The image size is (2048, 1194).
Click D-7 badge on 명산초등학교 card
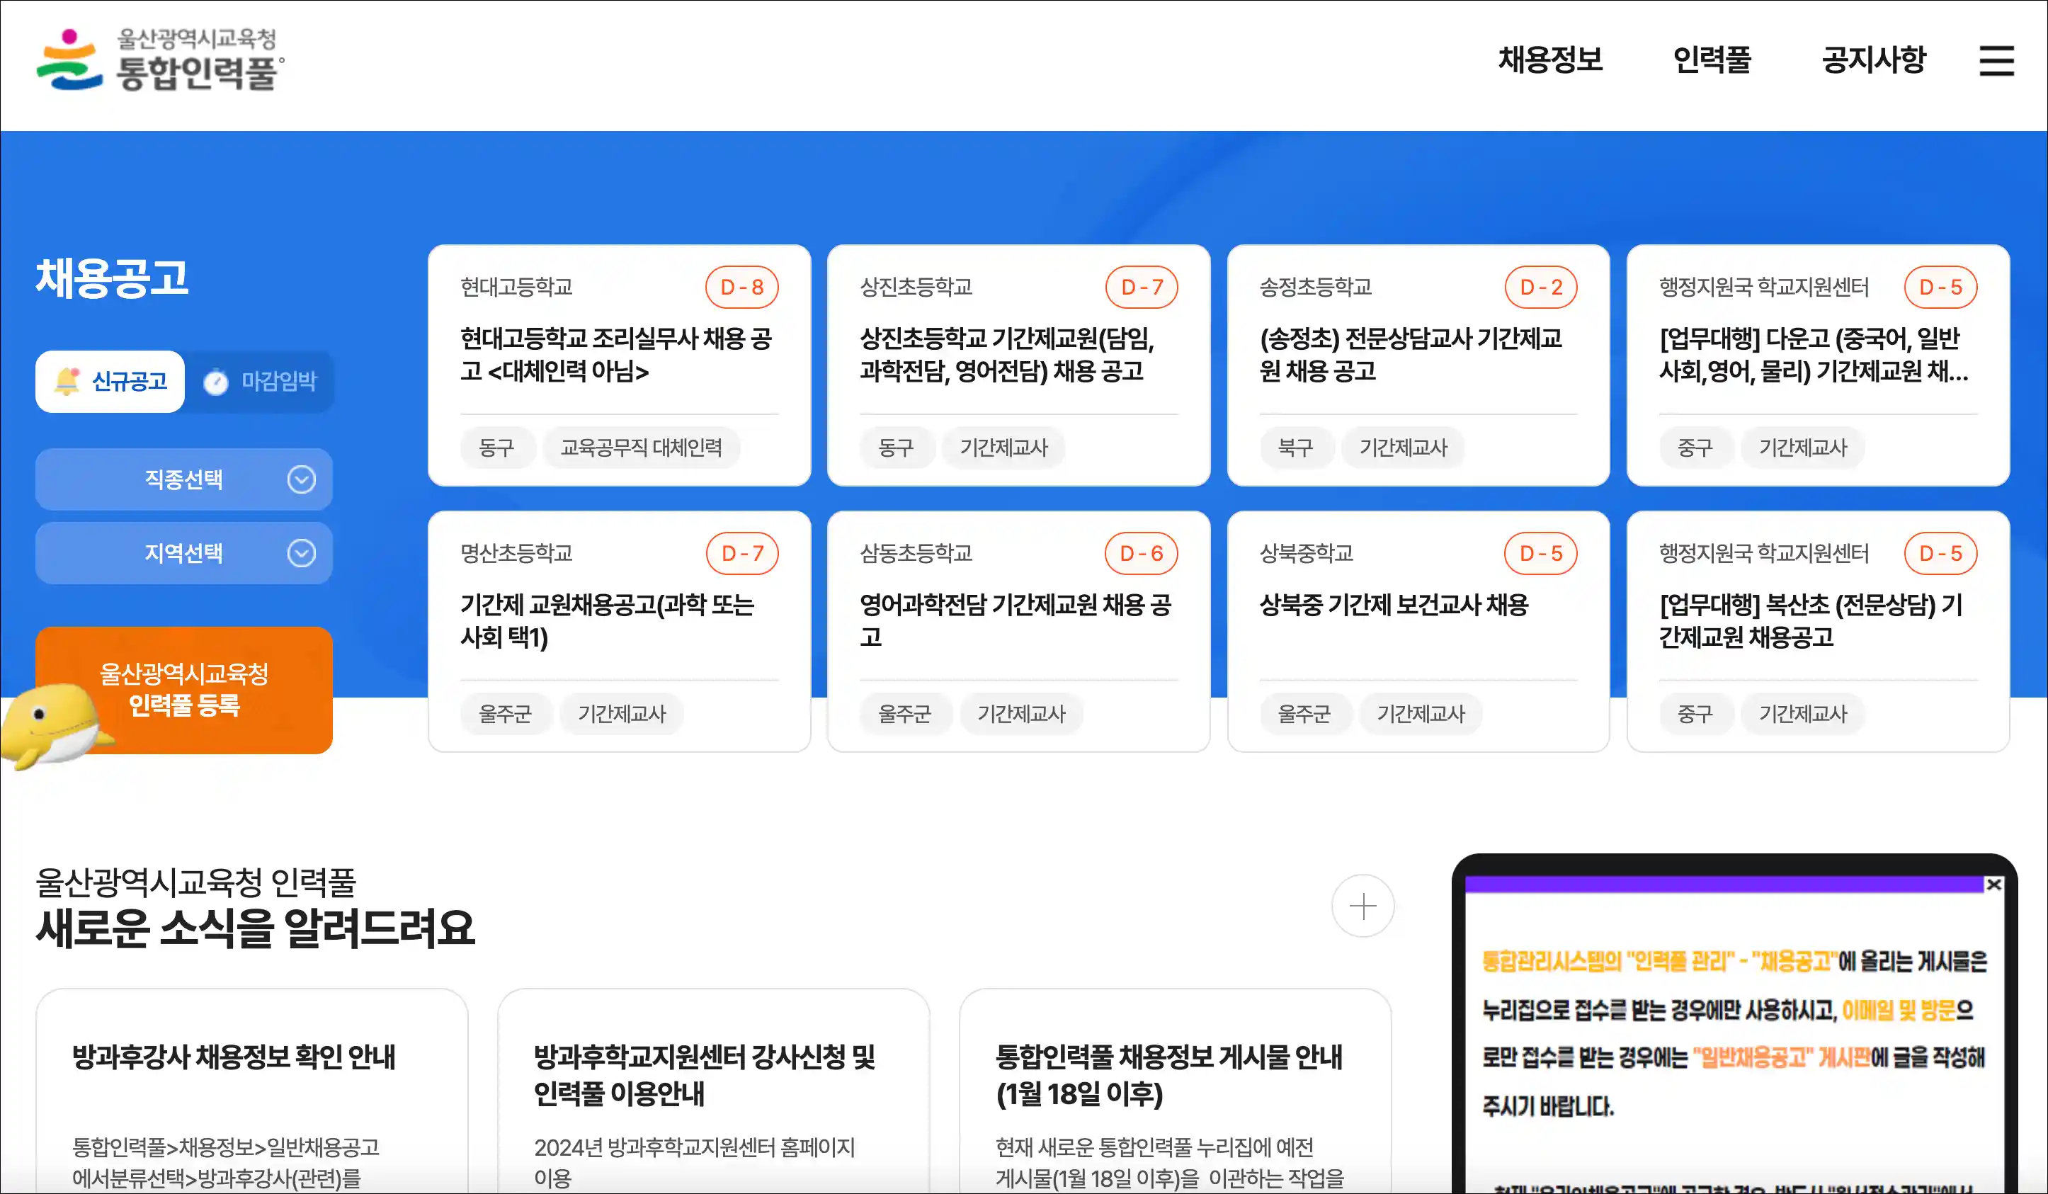pyautogui.click(x=741, y=554)
